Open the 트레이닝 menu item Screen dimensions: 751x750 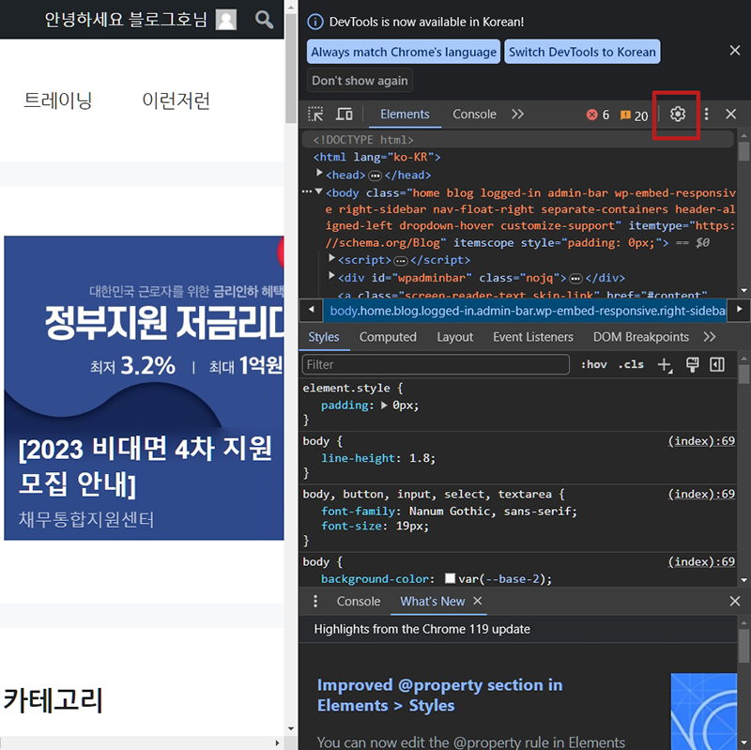58,100
